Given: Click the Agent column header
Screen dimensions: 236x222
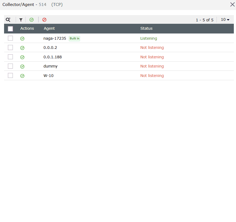Looking at the screenshot, I should click(49, 28).
